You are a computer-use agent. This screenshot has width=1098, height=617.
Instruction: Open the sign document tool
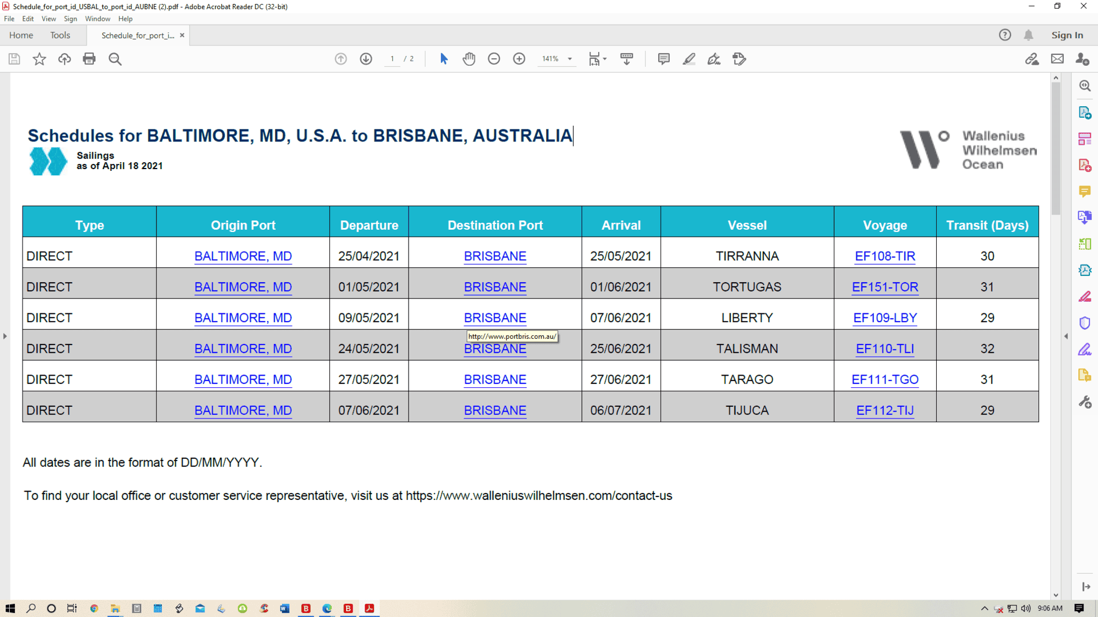tap(714, 59)
